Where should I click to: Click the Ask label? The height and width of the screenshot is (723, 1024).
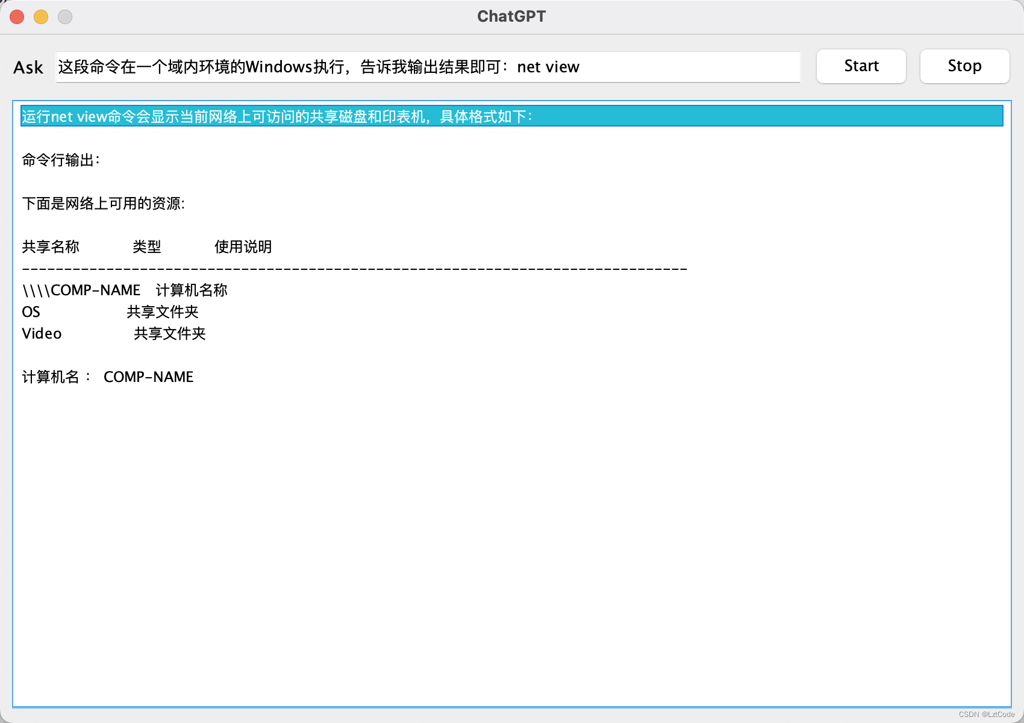pyautogui.click(x=28, y=67)
